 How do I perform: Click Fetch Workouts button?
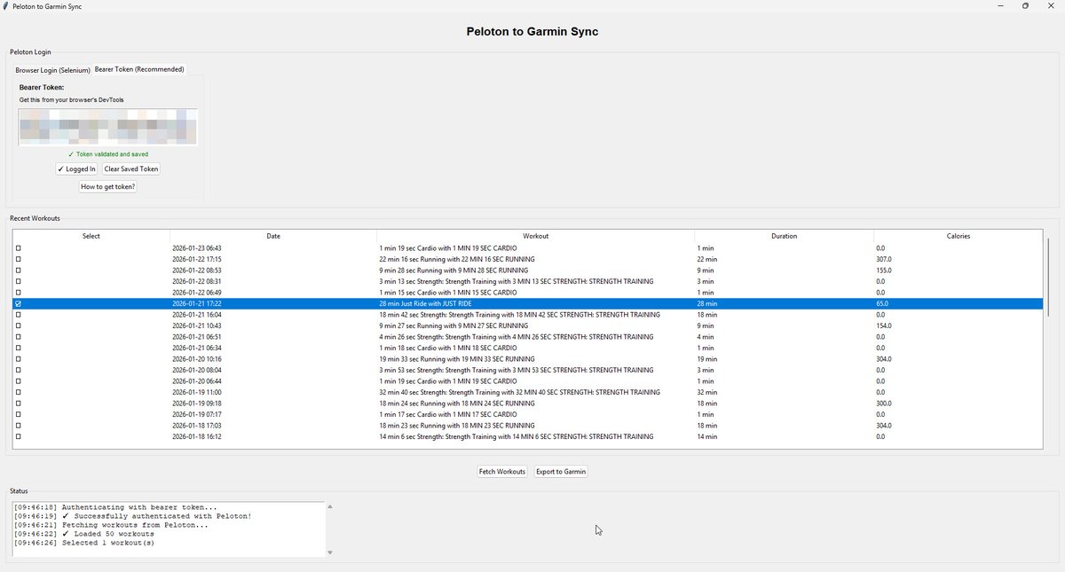coord(502,472)
